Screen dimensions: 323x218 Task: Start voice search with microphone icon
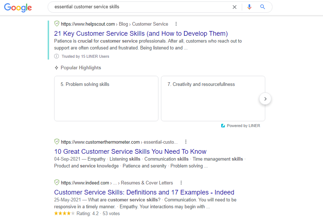click(x=249, y=7)
